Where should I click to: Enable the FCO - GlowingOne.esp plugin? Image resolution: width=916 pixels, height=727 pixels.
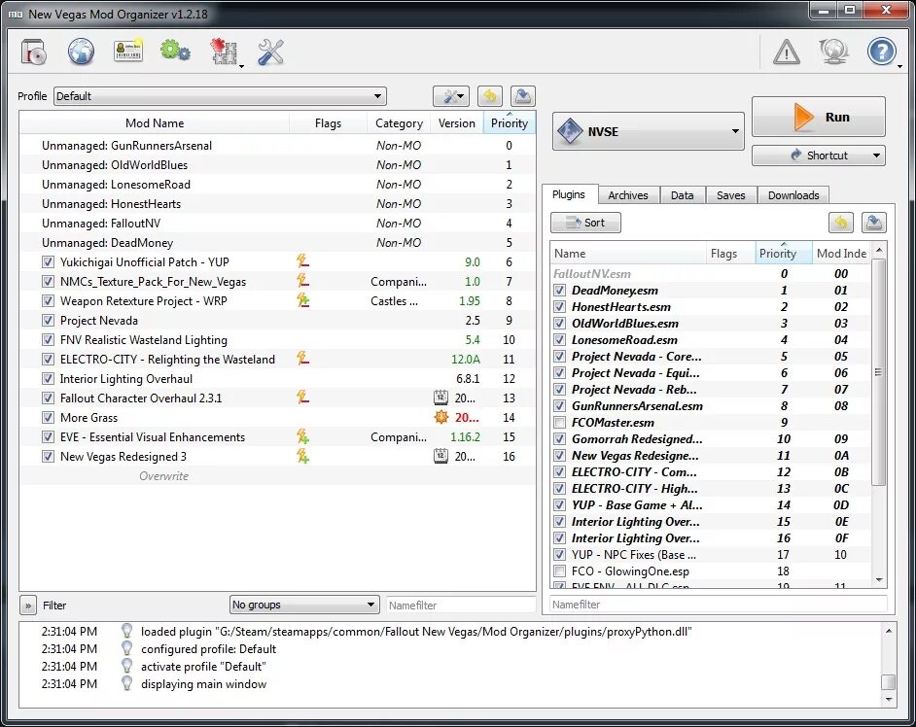click(x=560, y=571)
